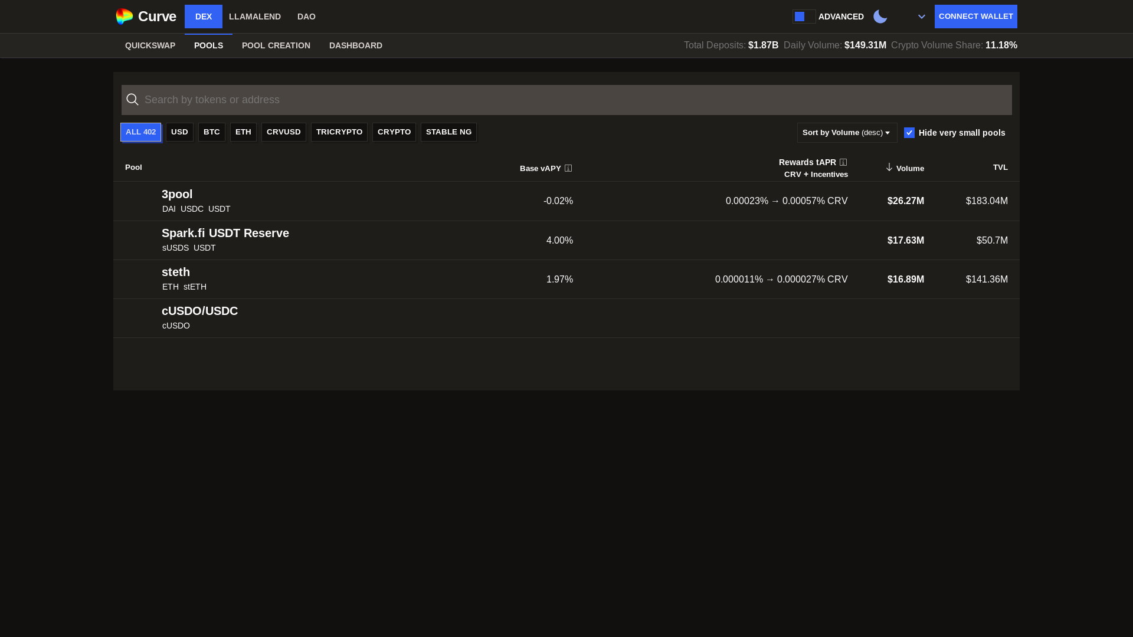Click the search by tokens input field
The height and width of the screenshot is (637, 1133).
(x=566, y=100)
